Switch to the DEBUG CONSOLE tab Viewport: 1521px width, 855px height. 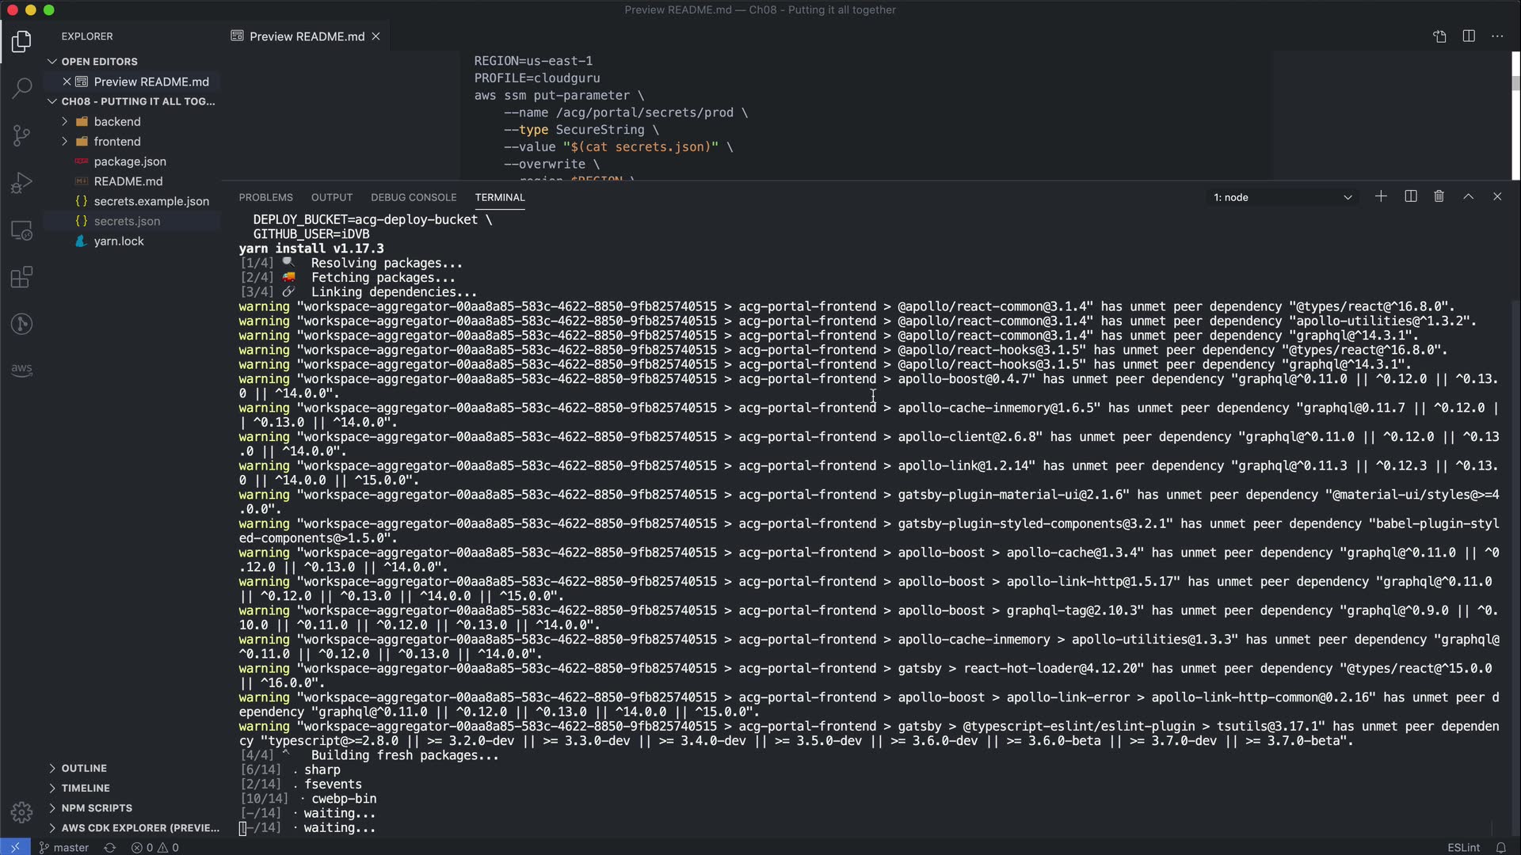[413, 197]
